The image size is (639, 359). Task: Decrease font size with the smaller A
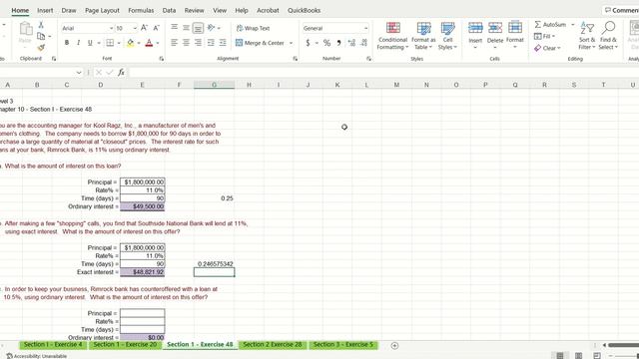coord(156,28)
